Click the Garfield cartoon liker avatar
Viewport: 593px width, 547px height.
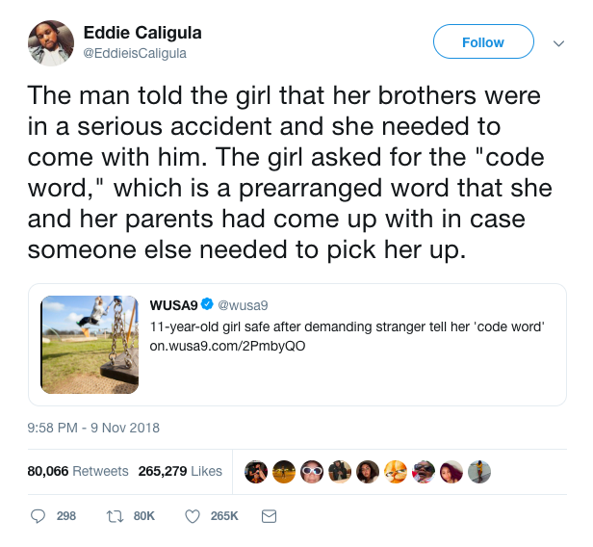[x=396, y=472]
